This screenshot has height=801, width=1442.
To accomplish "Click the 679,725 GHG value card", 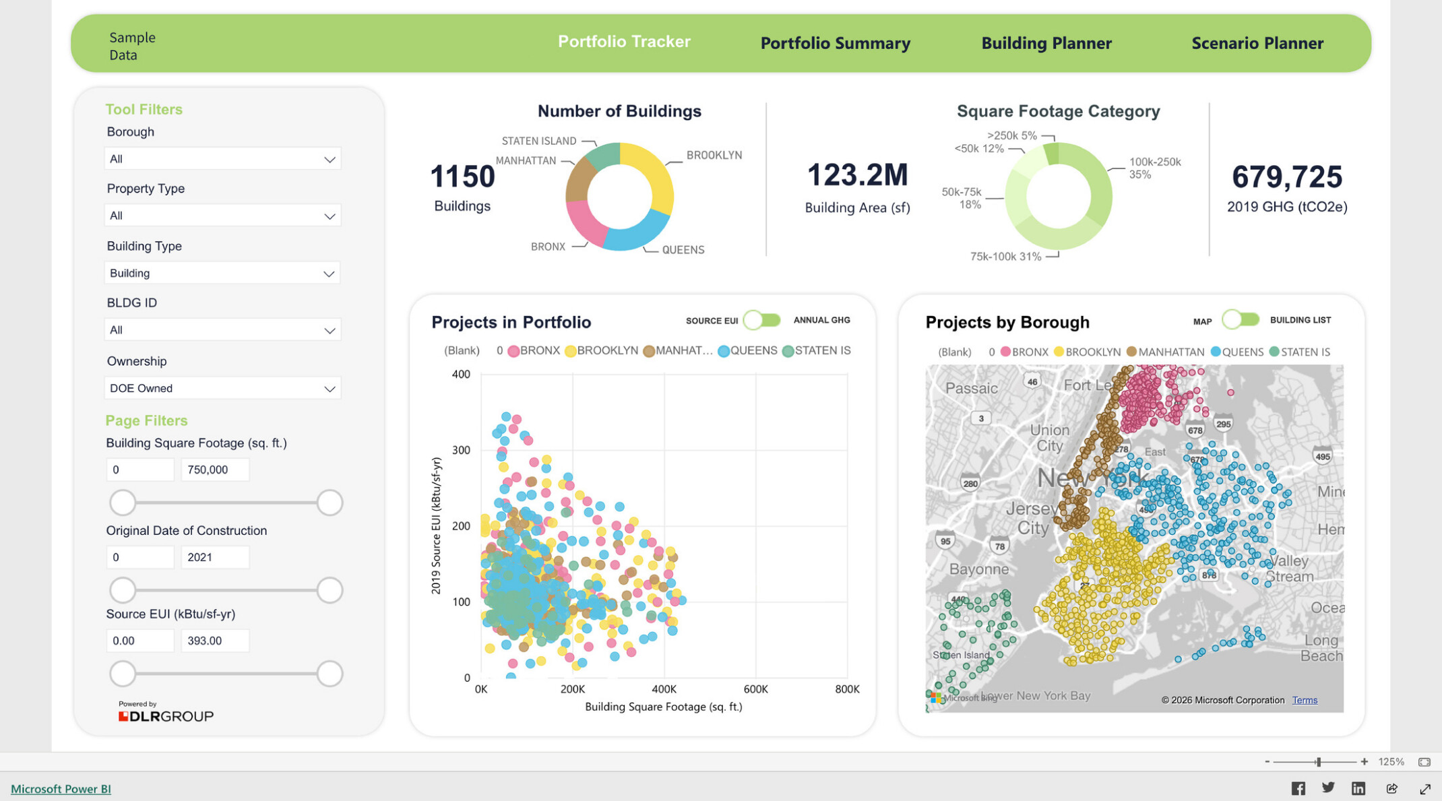I will coord(1287,188).
